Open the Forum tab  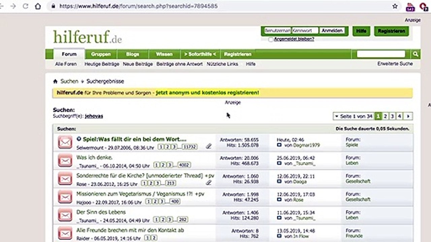click(x=69, y=54)
